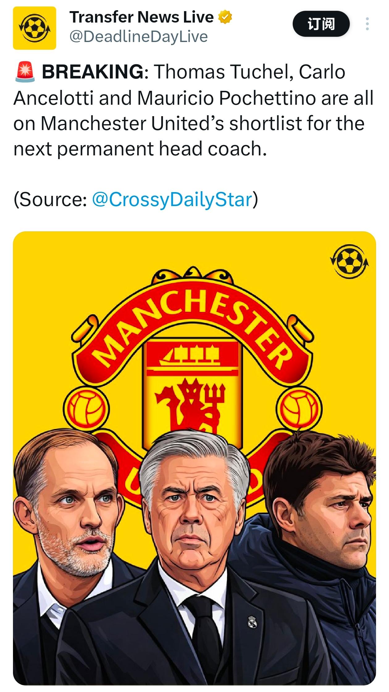
Task: Click the football watermark logo in image
Action: pos(349,261)
